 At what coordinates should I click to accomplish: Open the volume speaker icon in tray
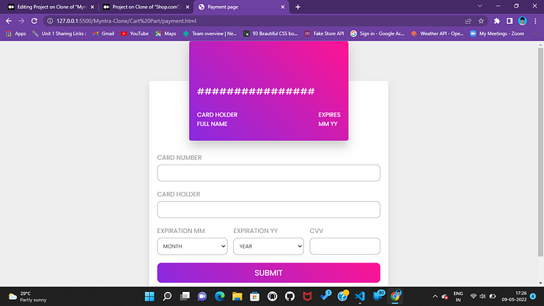click(x=483, y=297)
